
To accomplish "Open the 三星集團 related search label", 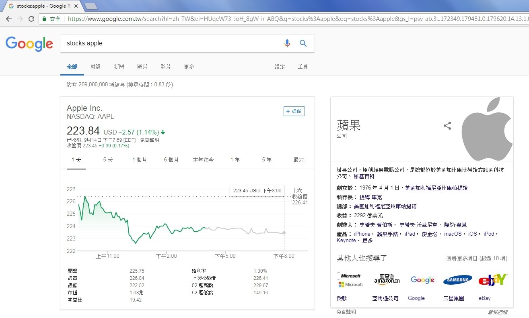I will click(x=453, y=298).
